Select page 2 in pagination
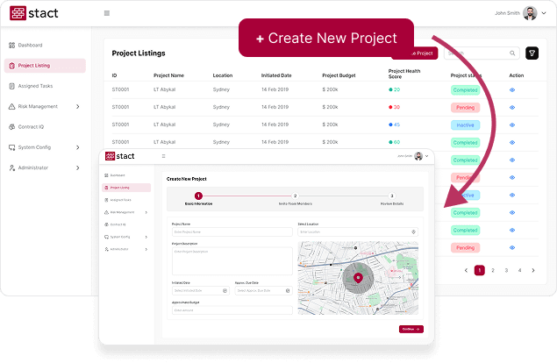557x363 pixels. click(x=493, y=270)
